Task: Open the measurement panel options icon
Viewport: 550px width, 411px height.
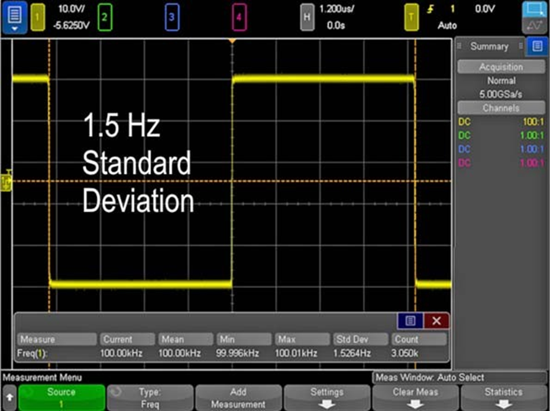Action: 410,321
